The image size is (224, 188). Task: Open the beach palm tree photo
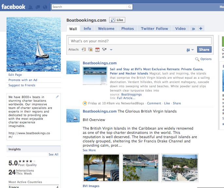[x=101, y=168]
